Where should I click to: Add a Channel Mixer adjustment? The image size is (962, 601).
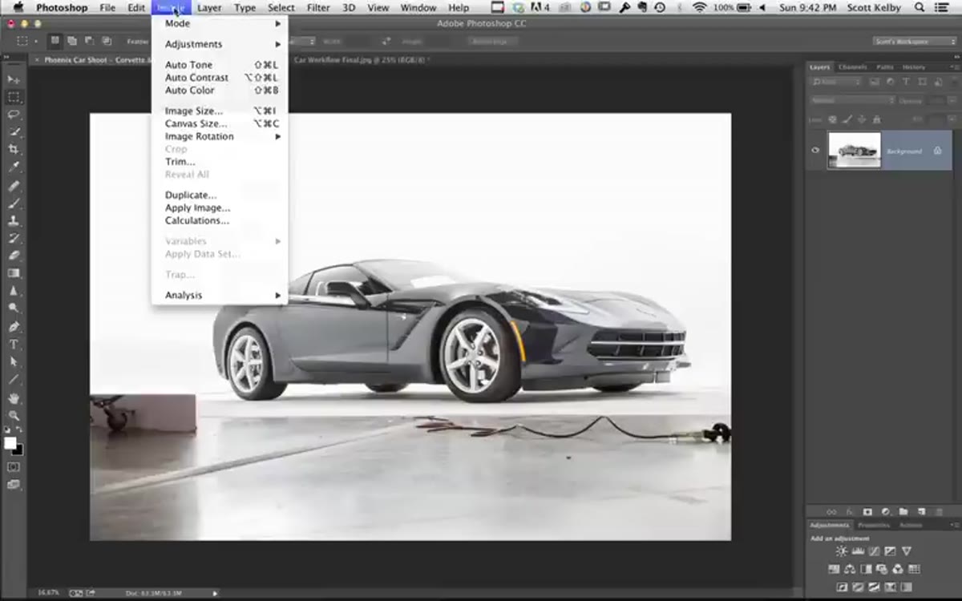pyautogui.click(x=898, y=569)
